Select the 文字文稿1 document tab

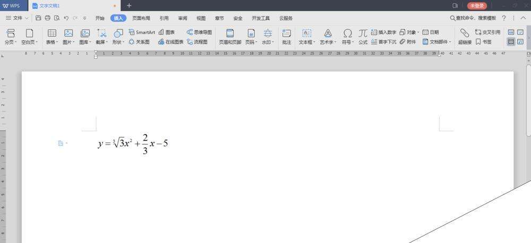click(x=74, y=6)
